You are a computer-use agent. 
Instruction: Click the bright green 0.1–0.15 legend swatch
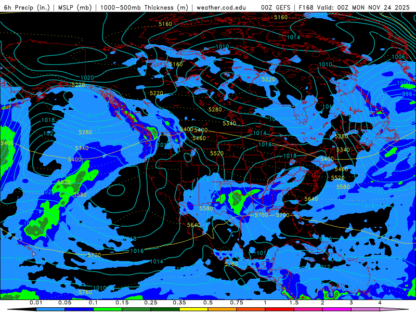(108, 309)
